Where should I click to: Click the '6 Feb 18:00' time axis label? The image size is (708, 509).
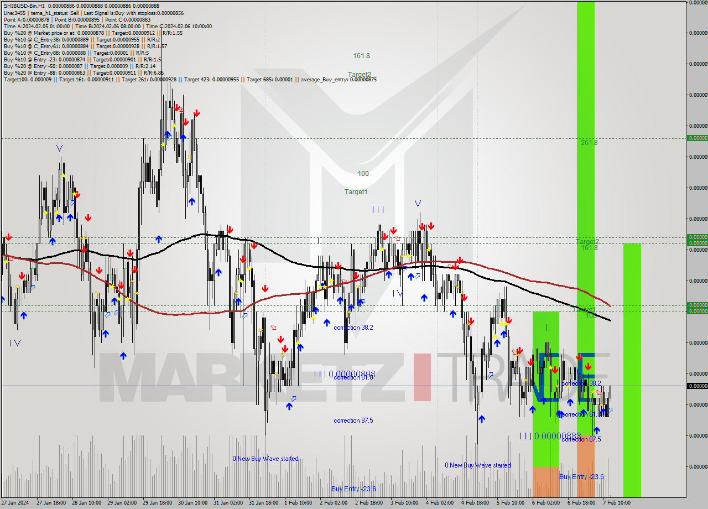click(x=582, y=503)
